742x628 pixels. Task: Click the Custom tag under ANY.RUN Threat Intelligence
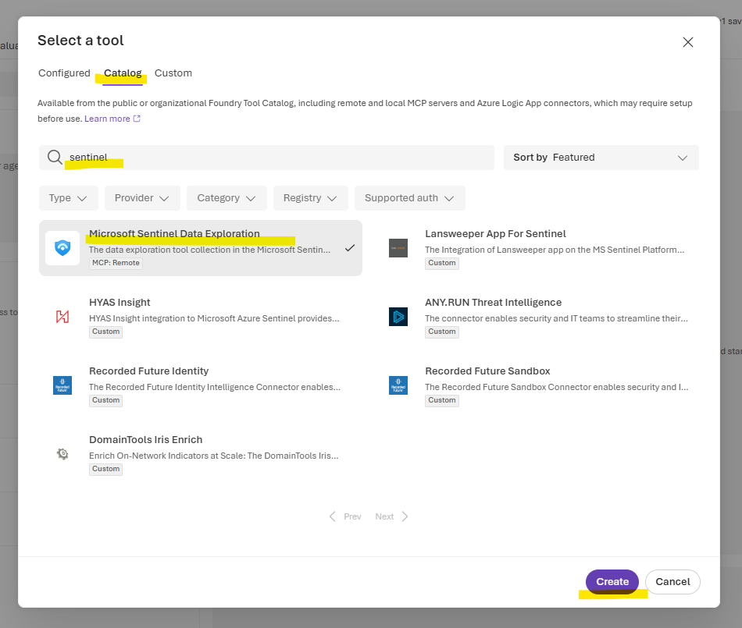(x=442, y=332)
